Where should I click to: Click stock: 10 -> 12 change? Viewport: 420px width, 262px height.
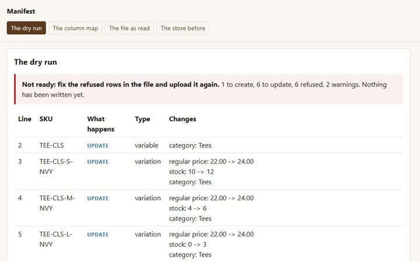click(191, 172)
